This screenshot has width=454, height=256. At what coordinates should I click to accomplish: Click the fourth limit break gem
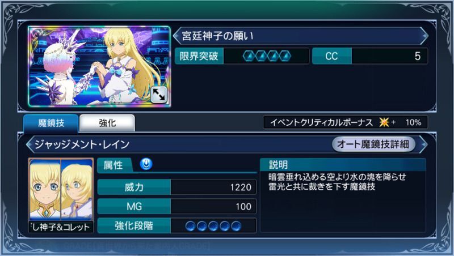[x=285, y=56]
